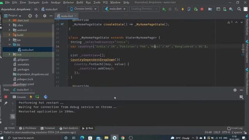Run main.dart with the green play button
Viewport: 249px width, 140px height.
164,9
